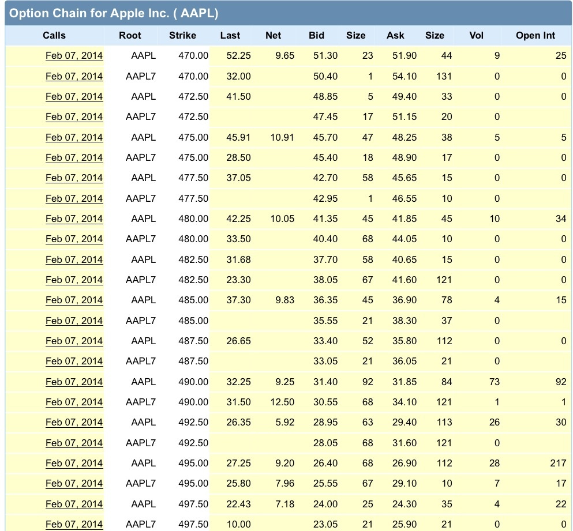The height and width of the screenshot is (531, 573).
Task: Select ask value 36.05 in AAPL7 487.50 row
Action: click(405, 361)
